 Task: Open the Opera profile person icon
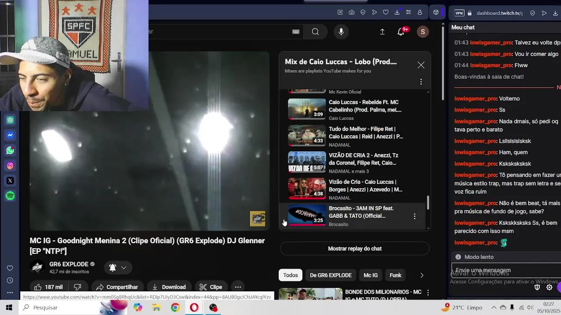420,13
